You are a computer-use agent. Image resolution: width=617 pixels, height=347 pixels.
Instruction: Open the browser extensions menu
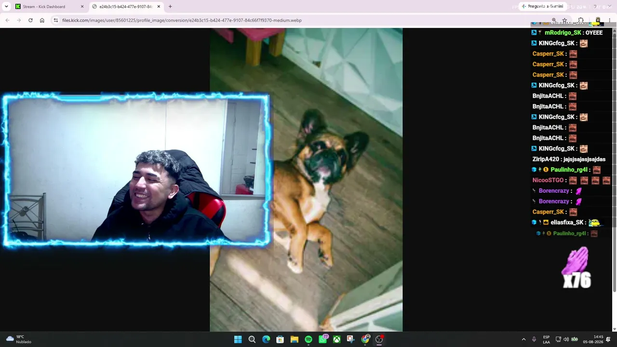(x=581, y=20)
